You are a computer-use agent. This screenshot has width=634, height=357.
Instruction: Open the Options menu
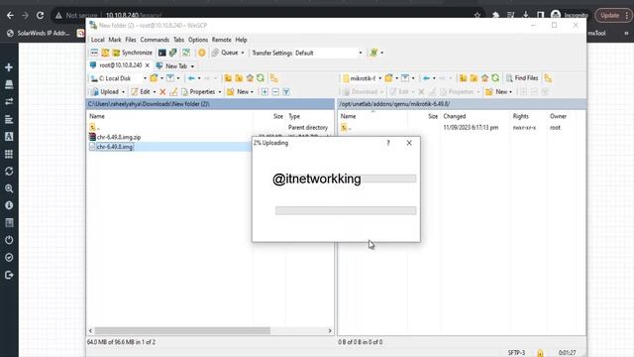click(x=198, y=40)
